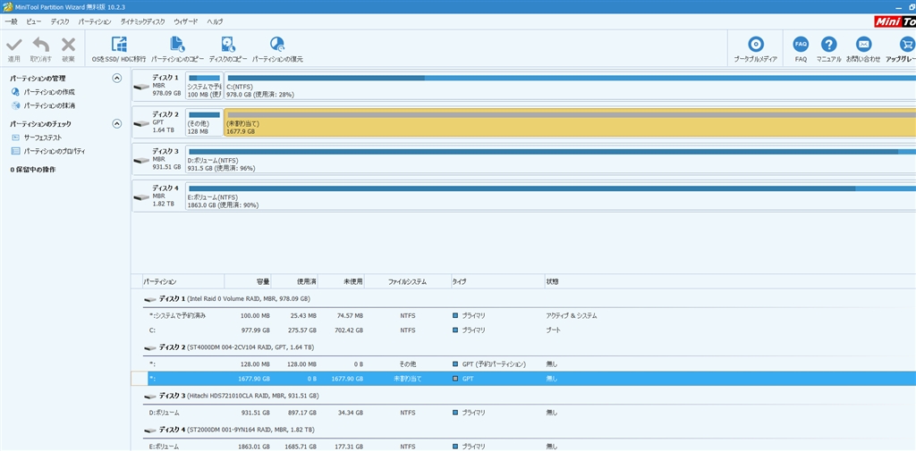Viewport: 916px width, 451px height.
Task: Select サーフェステスト in the left panel
Action: 43,138
